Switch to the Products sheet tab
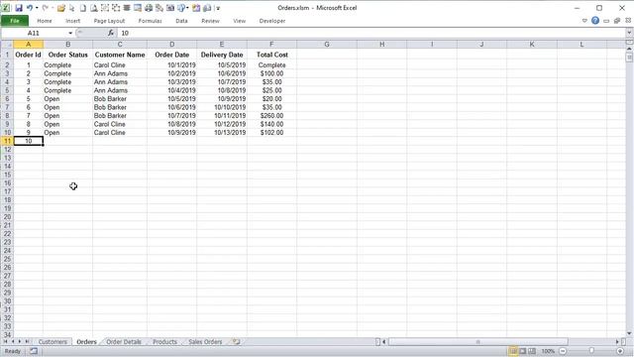 click(165, 341)
